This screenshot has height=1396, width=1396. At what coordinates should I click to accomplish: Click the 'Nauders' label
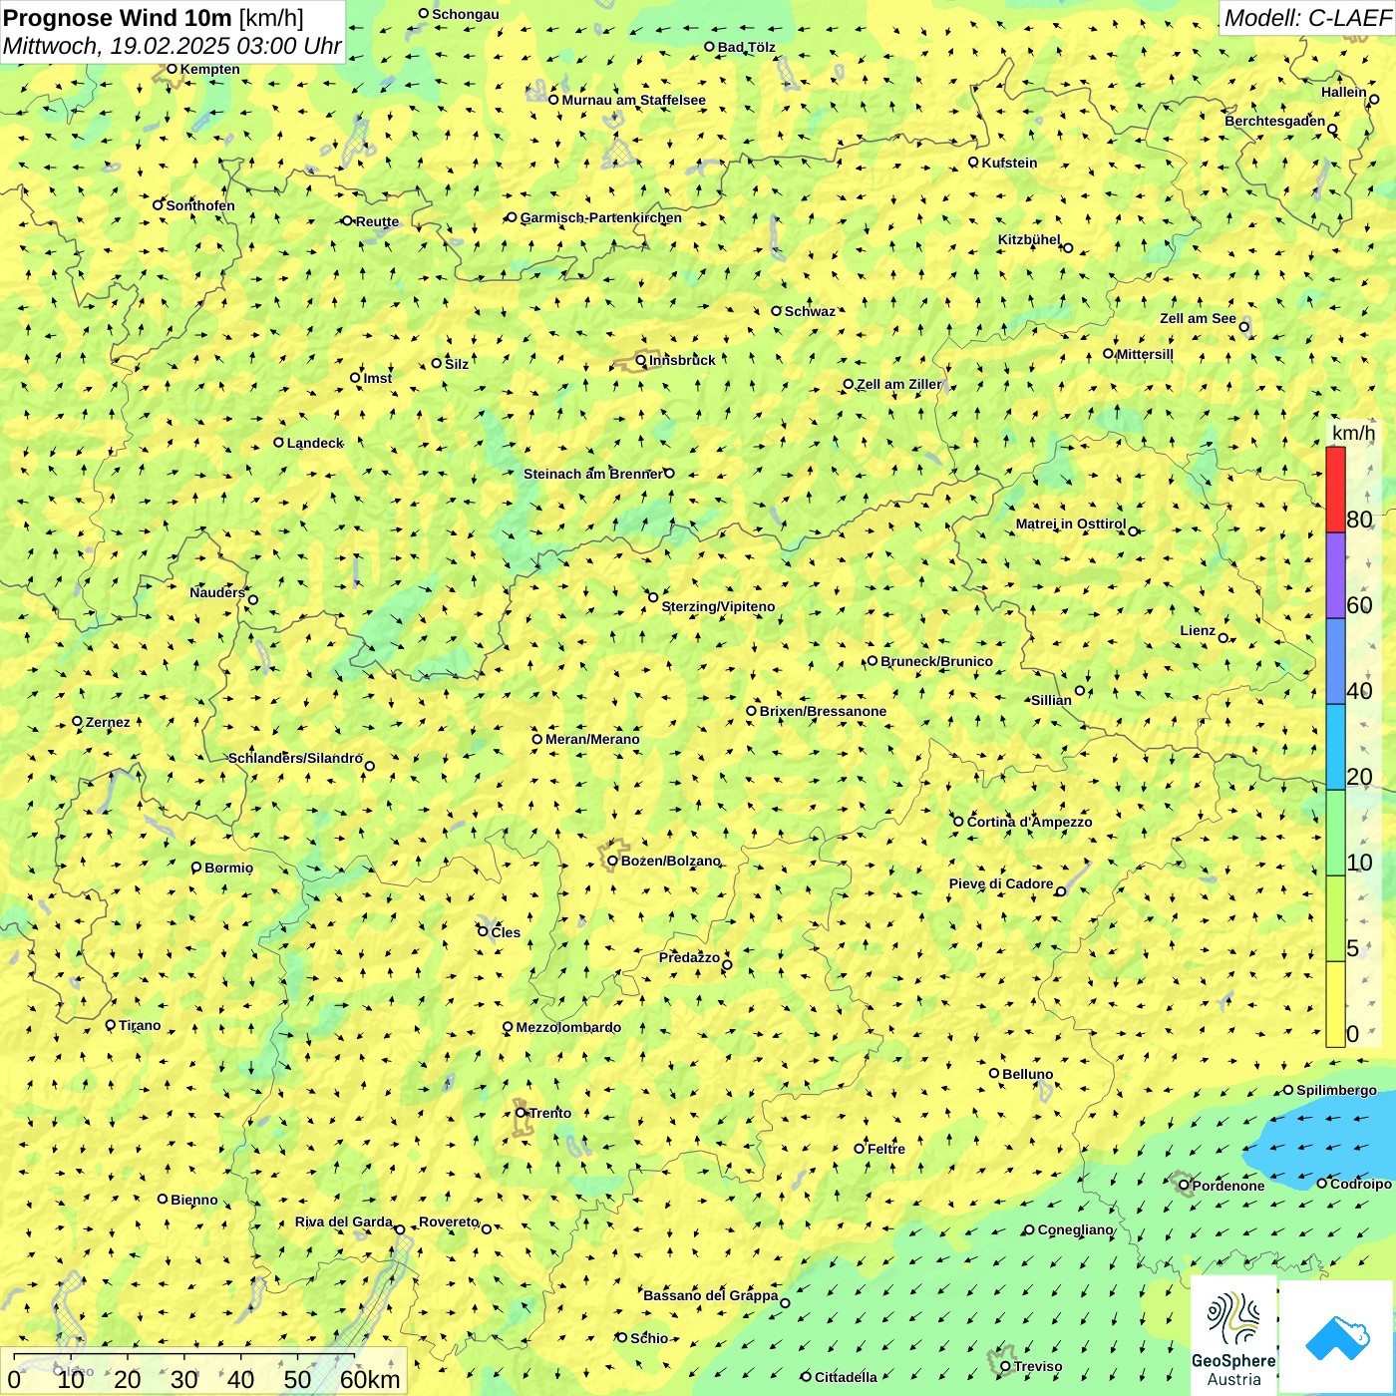(217, 592)
